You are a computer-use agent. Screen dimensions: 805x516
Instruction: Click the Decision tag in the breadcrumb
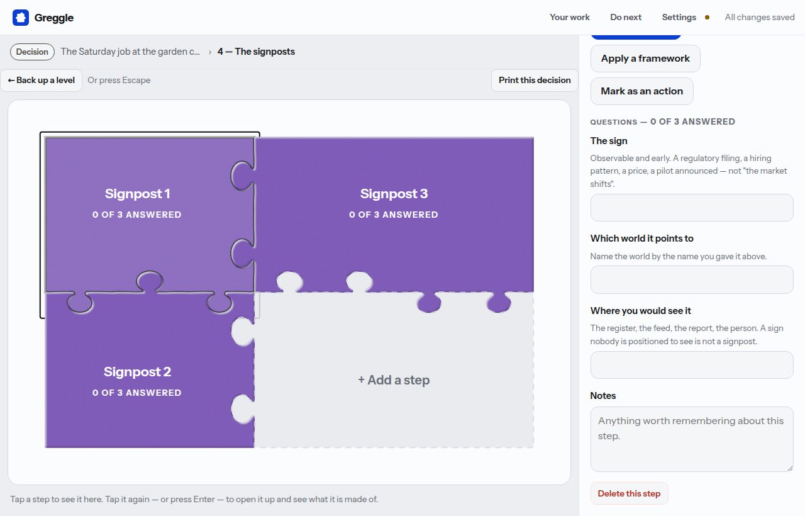point(32,52)
